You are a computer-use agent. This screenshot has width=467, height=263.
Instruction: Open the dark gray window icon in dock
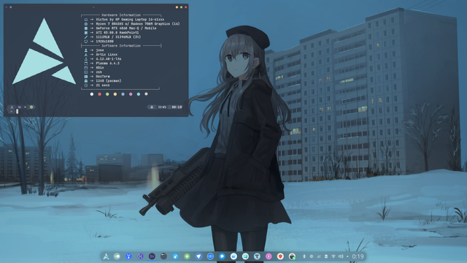point(163,256)
